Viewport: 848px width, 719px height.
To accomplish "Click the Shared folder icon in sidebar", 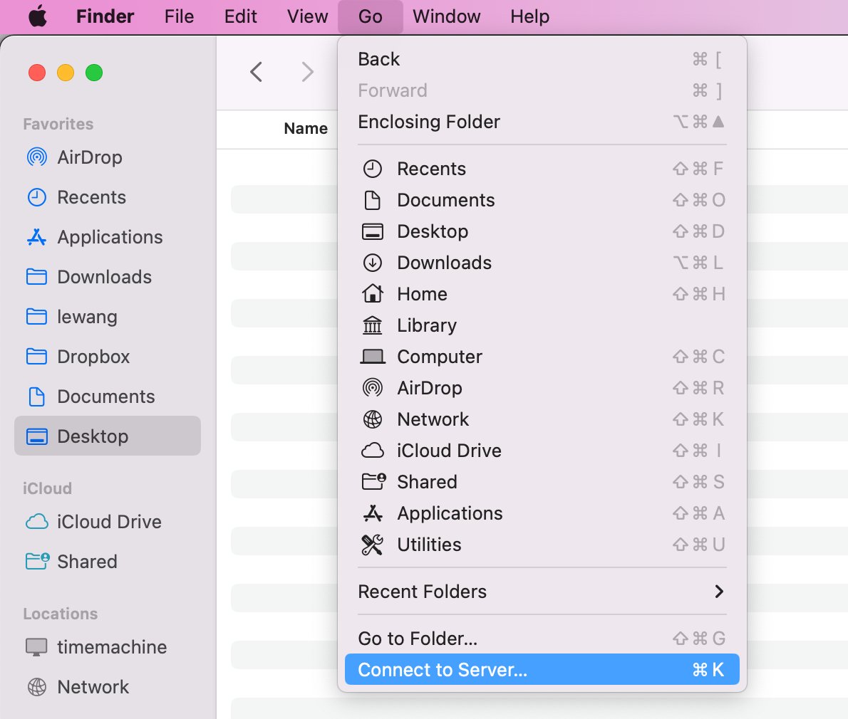I will click(x=37, y=561).
